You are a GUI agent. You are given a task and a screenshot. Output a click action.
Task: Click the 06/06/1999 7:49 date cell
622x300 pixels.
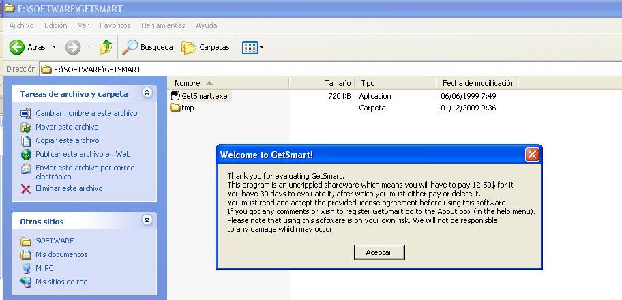[469, 96]
